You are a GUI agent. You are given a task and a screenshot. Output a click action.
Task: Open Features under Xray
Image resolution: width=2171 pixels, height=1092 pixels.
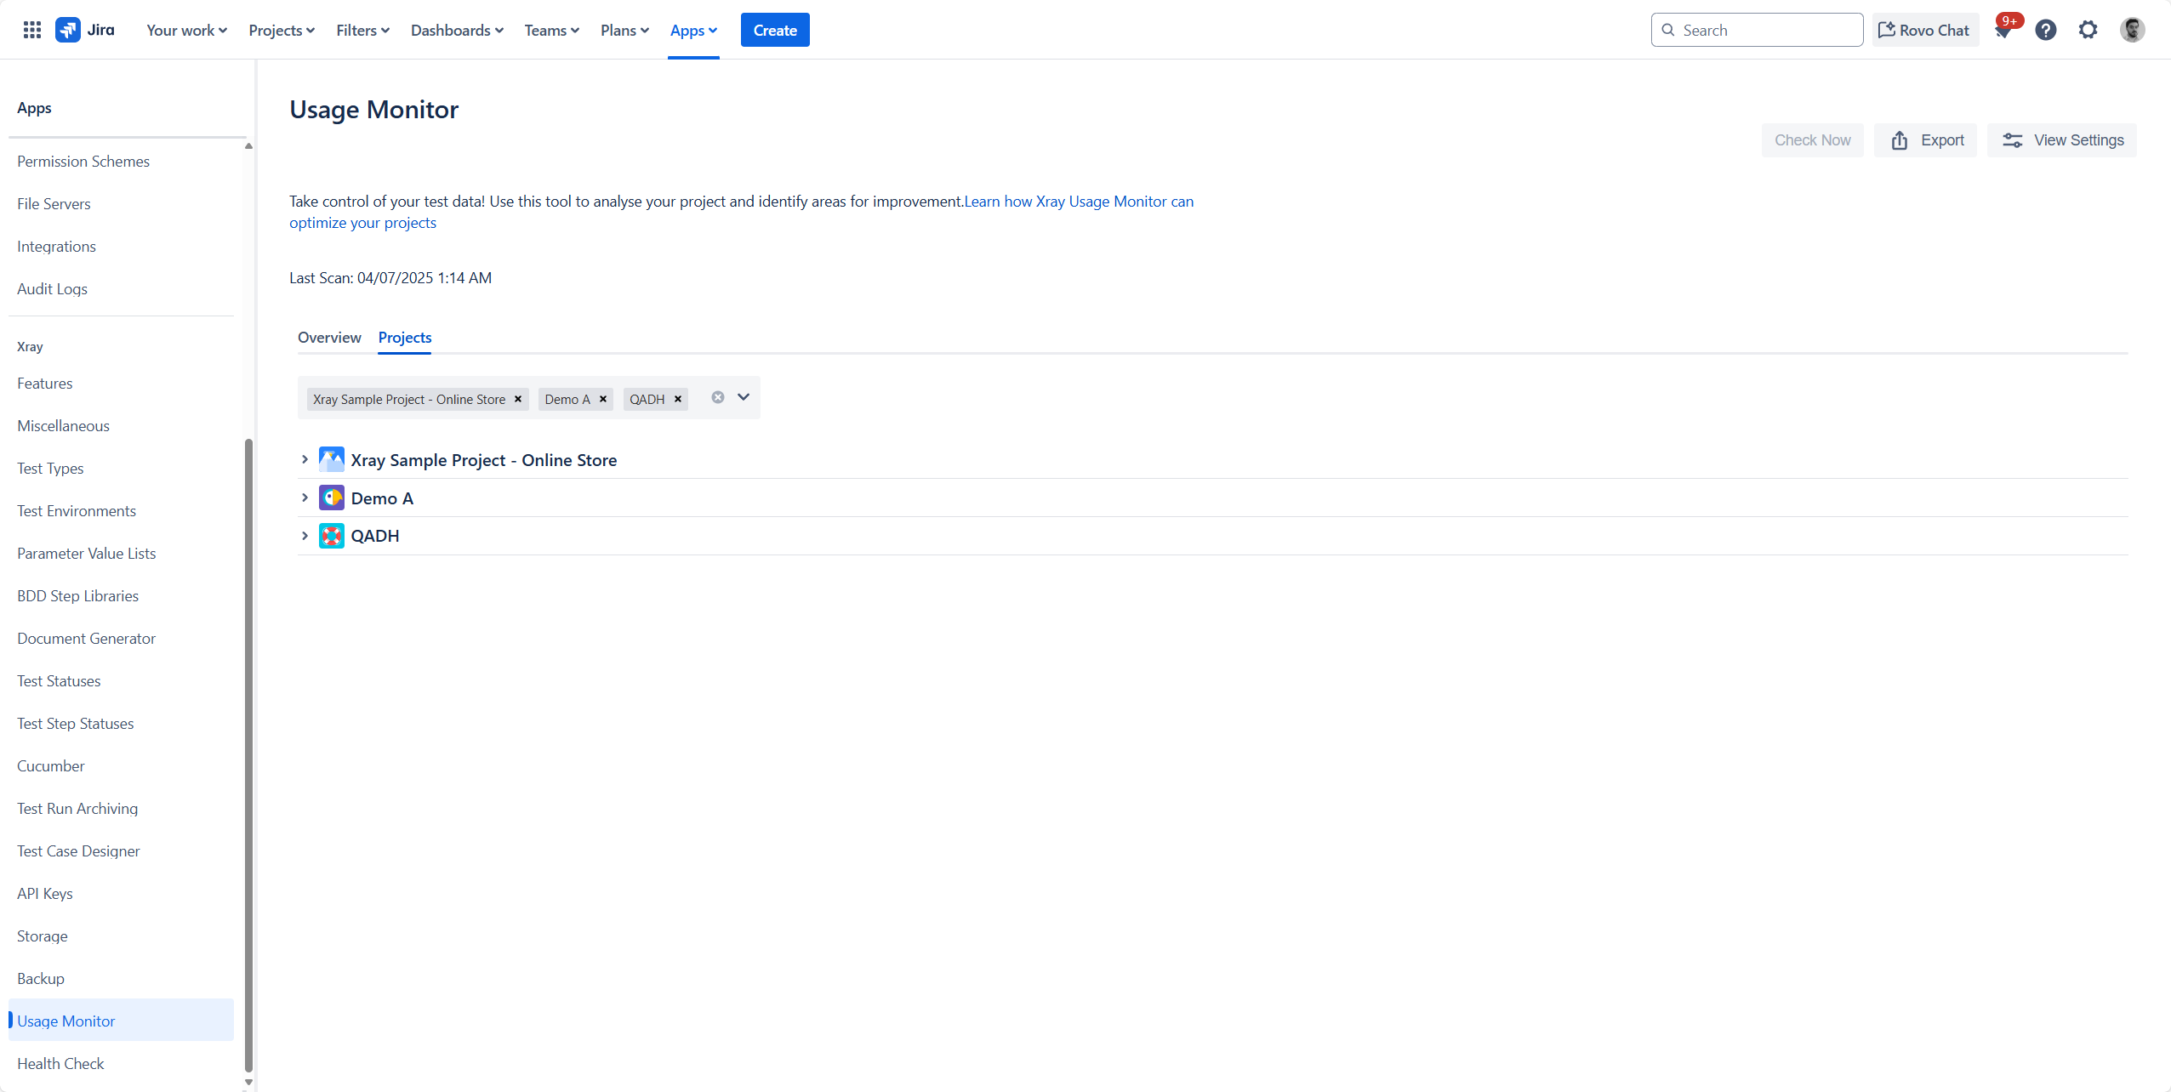pos(44,384)
